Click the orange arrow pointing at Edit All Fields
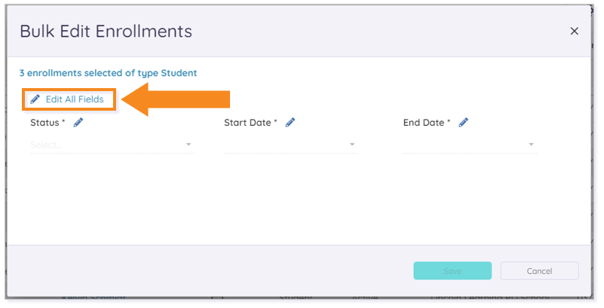This screenshot has height=308, width=604. point(176,99)
